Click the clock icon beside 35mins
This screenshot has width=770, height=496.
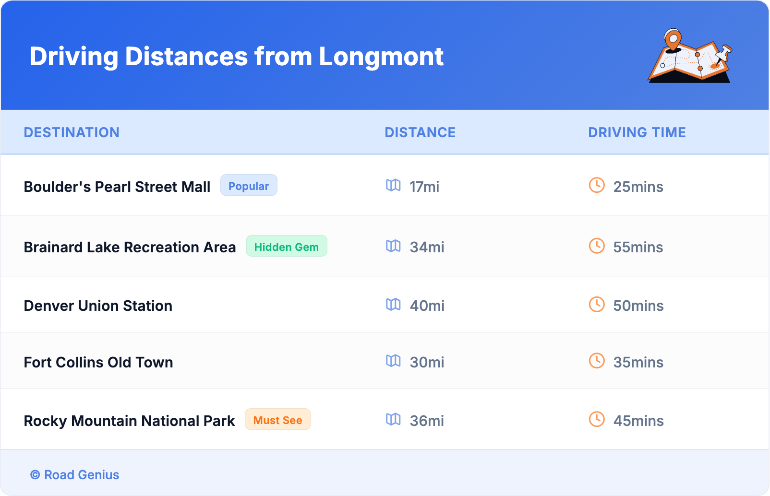coord(597,361)
